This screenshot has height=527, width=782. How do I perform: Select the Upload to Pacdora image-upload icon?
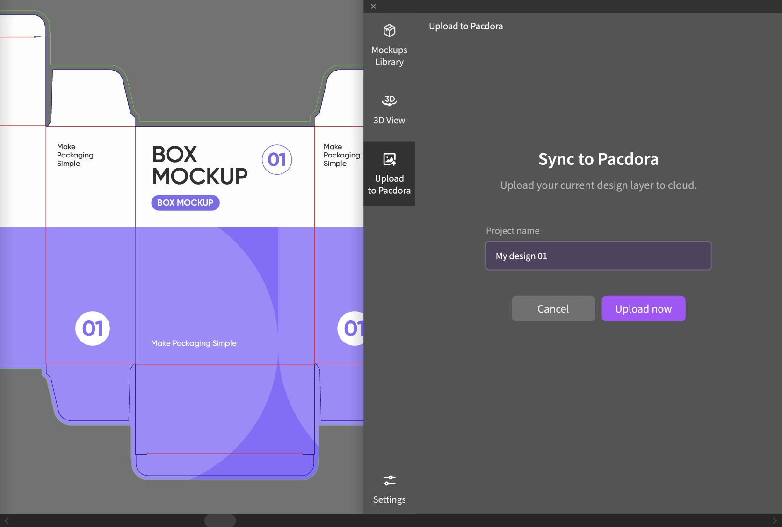tap(389, 159)
